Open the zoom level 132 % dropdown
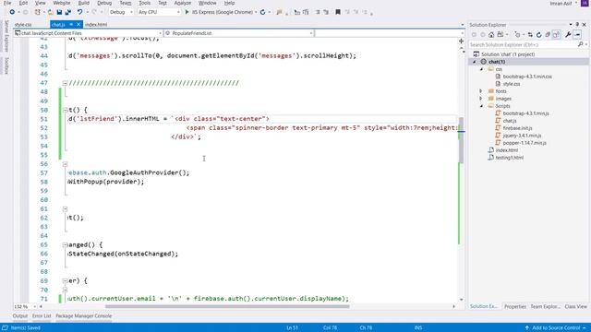The height and width of the screenshot is (332, 591). 25,307
